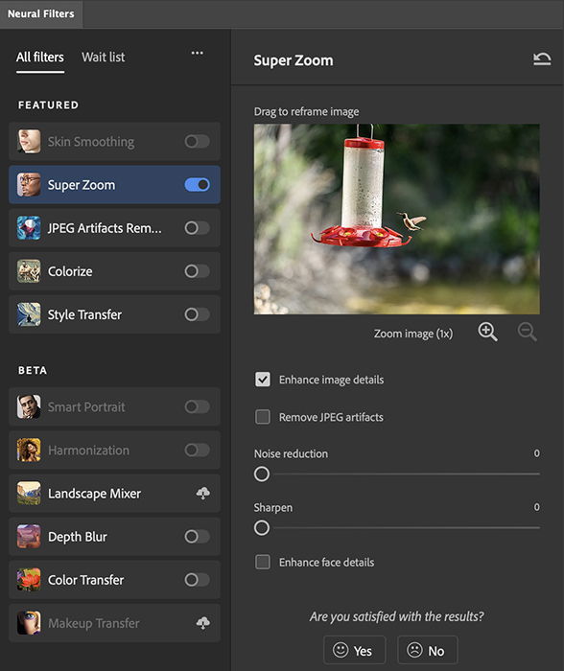Screen dimensions: 564x671
Task: Download the Landscape Mixer filter via cloud icon
Action: 203,494
